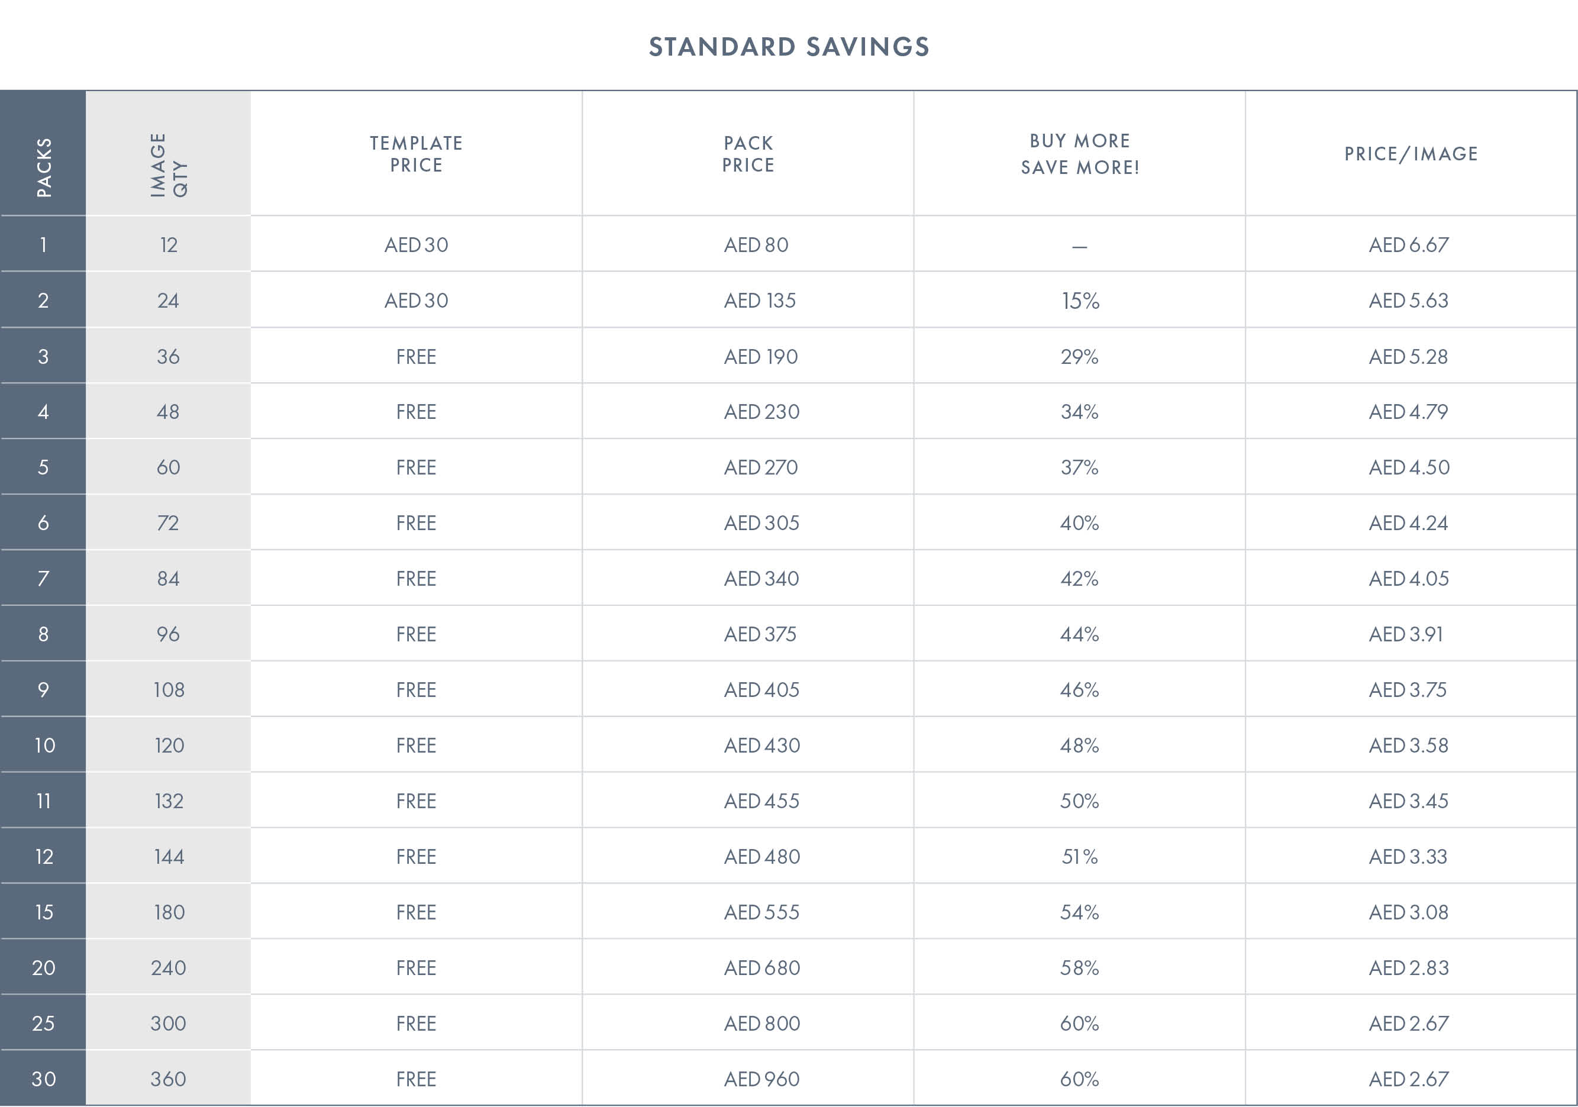
Task: Select the AED 5.28 price per image
Action: 1408,357
